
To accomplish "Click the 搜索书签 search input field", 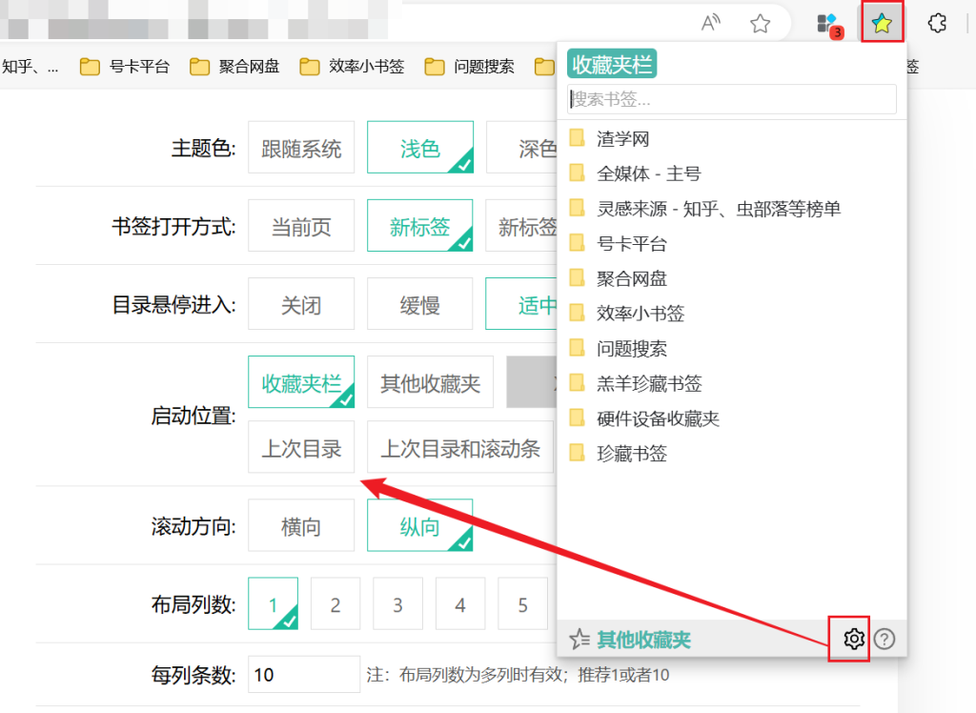I will 730,99.
